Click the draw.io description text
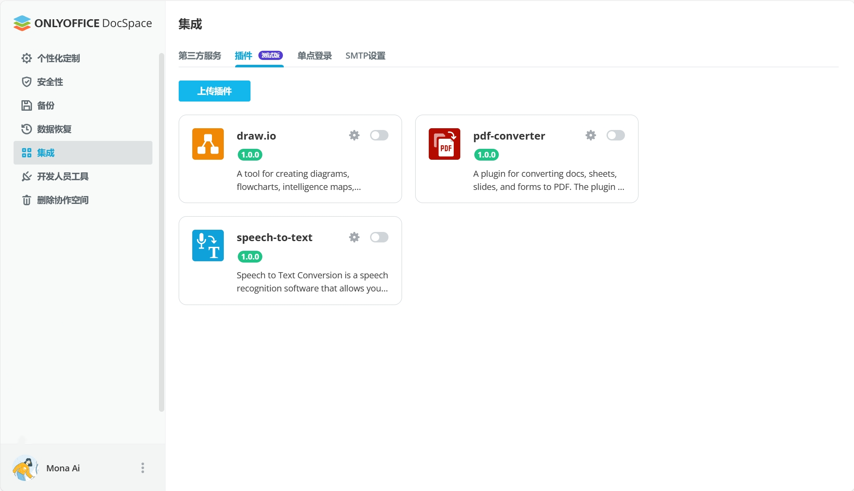The height and width of the screenshot is (491, 854). pos(299,180)
